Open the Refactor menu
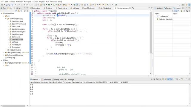Image resolution: width=191 pixels, height=107 pixels. pos(19,2)
